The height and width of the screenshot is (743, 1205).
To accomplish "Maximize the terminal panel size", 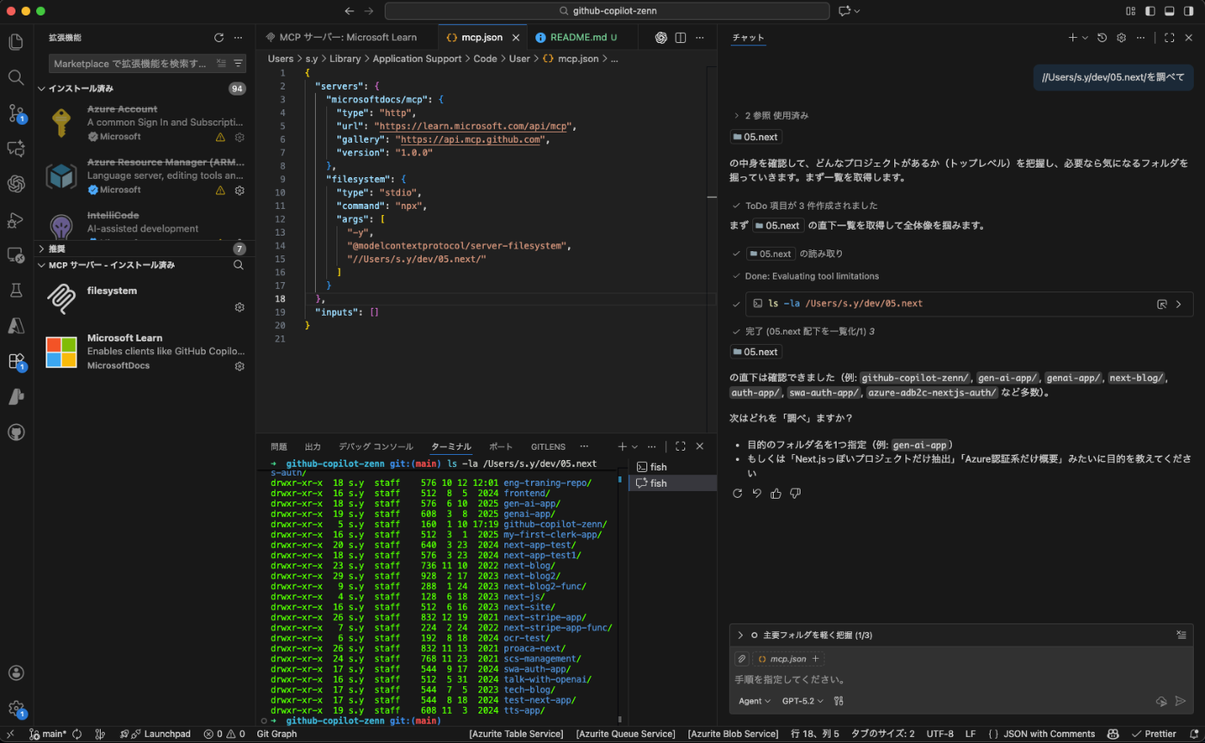I will [680, 446].
